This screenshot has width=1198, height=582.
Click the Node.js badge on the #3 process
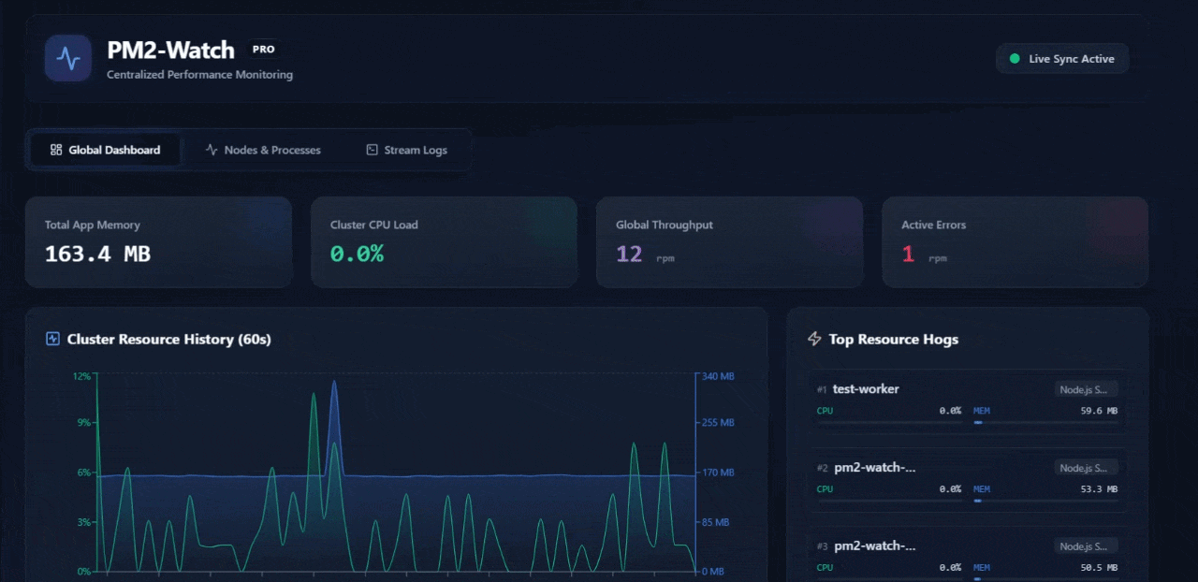(x=1086, y=546)
